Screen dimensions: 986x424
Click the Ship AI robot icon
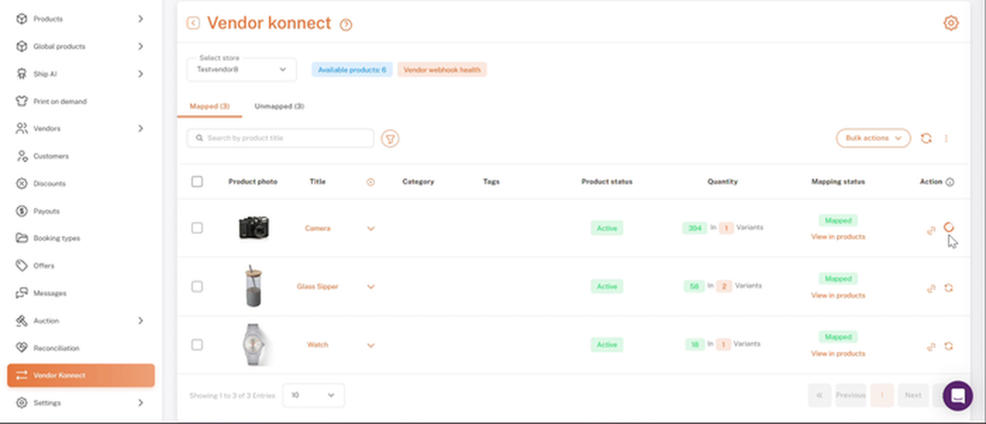(x=21, y=74)
